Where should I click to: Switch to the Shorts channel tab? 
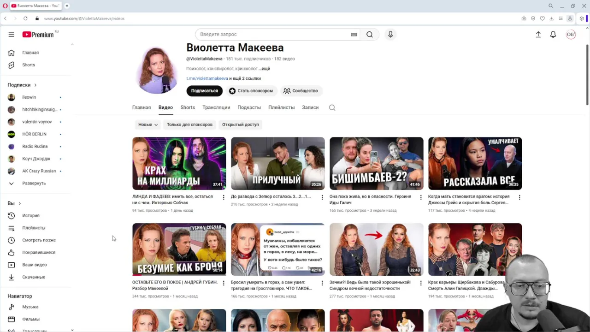188,107
